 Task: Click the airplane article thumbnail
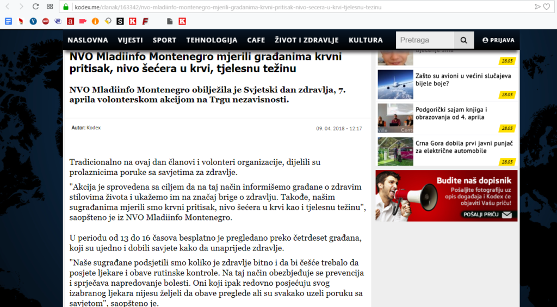395,84
